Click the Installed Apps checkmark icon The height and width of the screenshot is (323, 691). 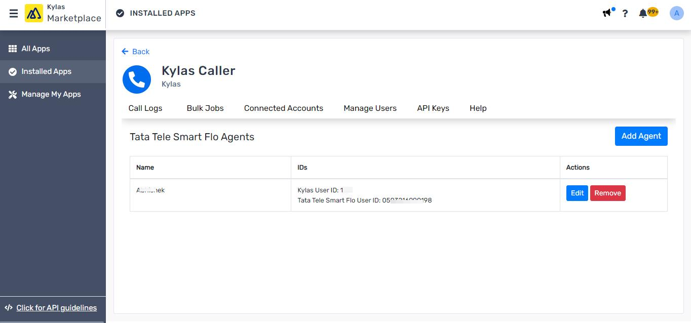(x=13, y=71)
